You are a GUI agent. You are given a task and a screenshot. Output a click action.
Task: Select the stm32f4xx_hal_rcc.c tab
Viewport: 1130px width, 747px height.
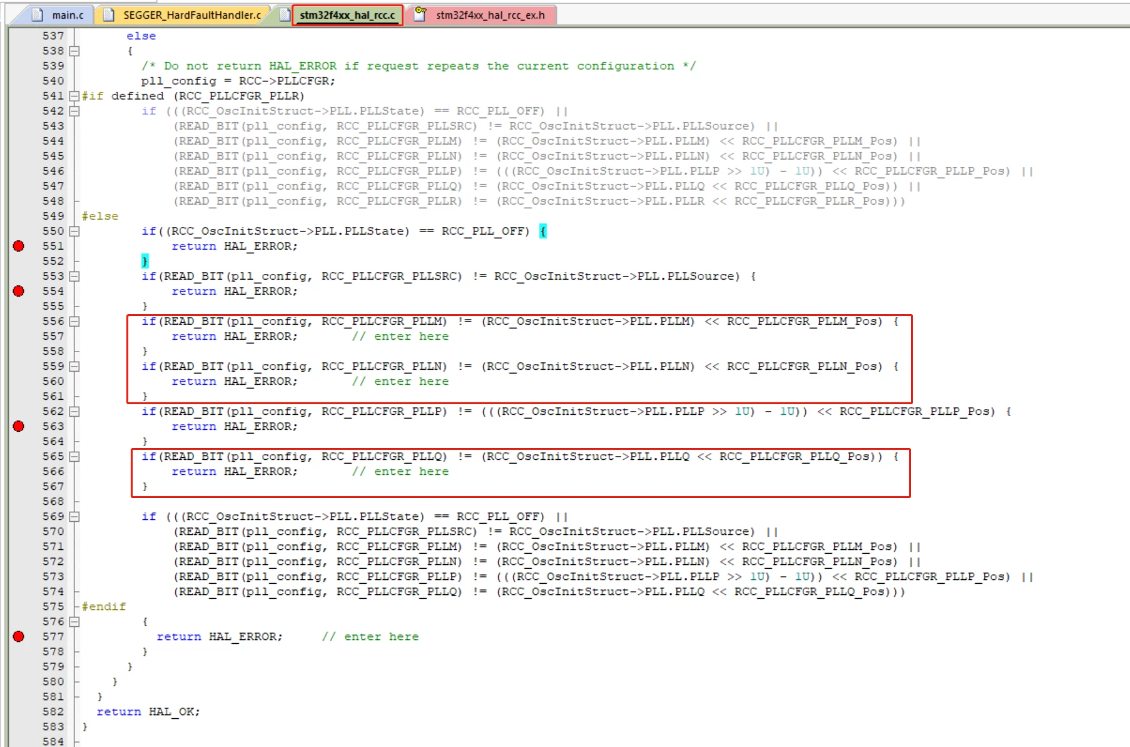coord(347,15)
